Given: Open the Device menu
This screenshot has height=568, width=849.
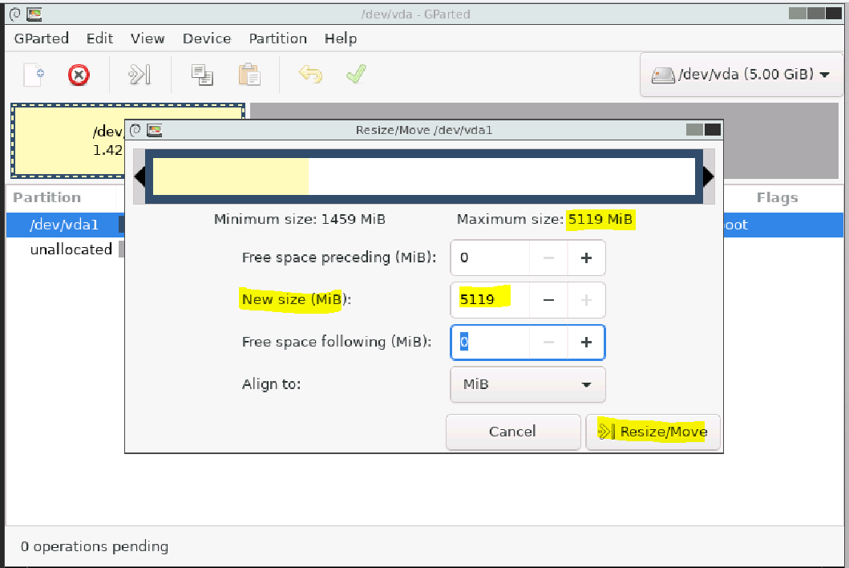Looking at the screenshot, I should pos(207,39).
